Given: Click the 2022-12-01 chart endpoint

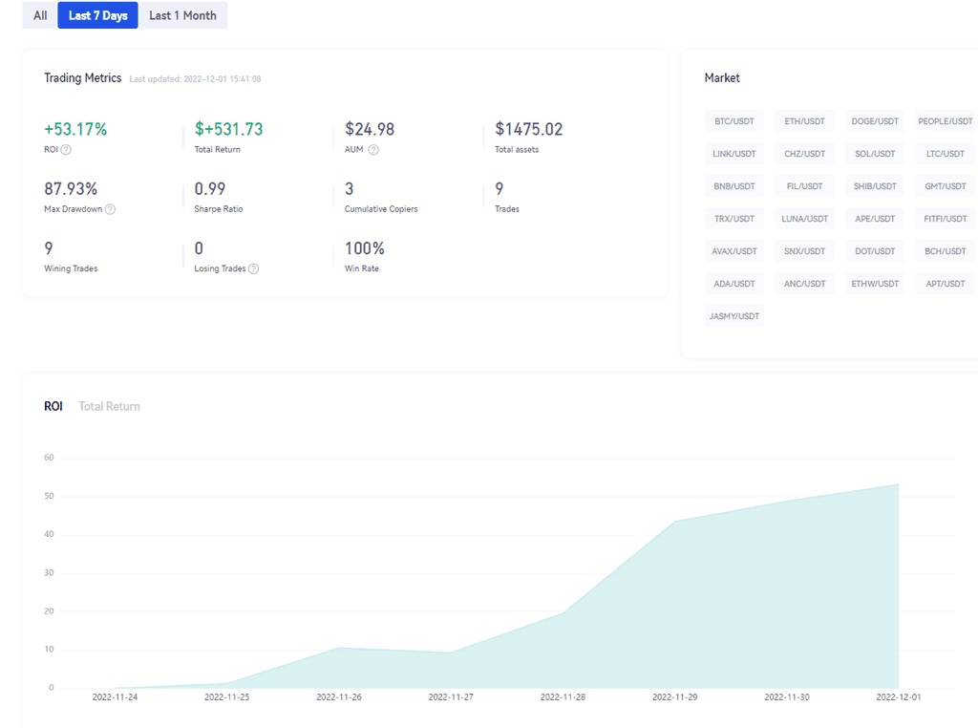Looking at the screenshot, I should click(x=898, y=484).
